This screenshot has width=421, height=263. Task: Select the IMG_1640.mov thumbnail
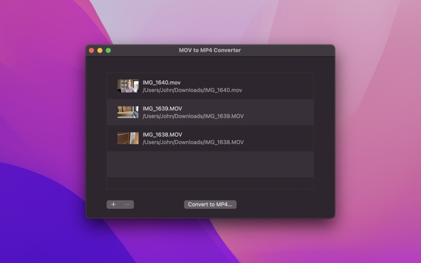coord(128,86)
